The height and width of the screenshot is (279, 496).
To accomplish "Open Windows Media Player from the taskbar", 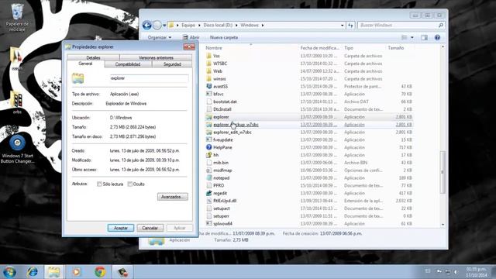I will (x=77, y=272).
